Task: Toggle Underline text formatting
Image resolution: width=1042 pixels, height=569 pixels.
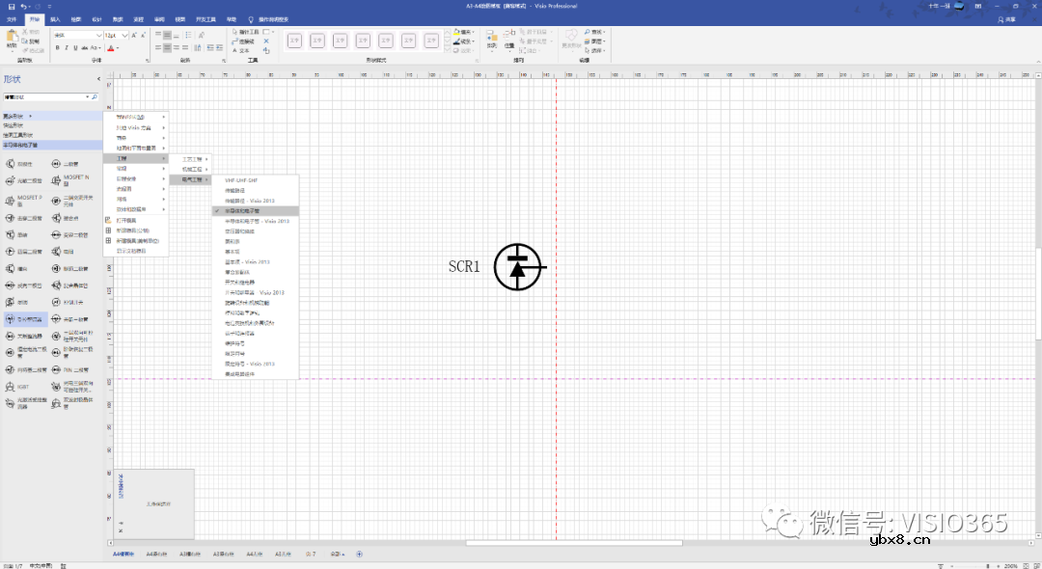Action: tap(76, 47)
